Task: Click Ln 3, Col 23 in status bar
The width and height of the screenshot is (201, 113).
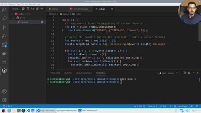Action: click(x=139, y=106)
